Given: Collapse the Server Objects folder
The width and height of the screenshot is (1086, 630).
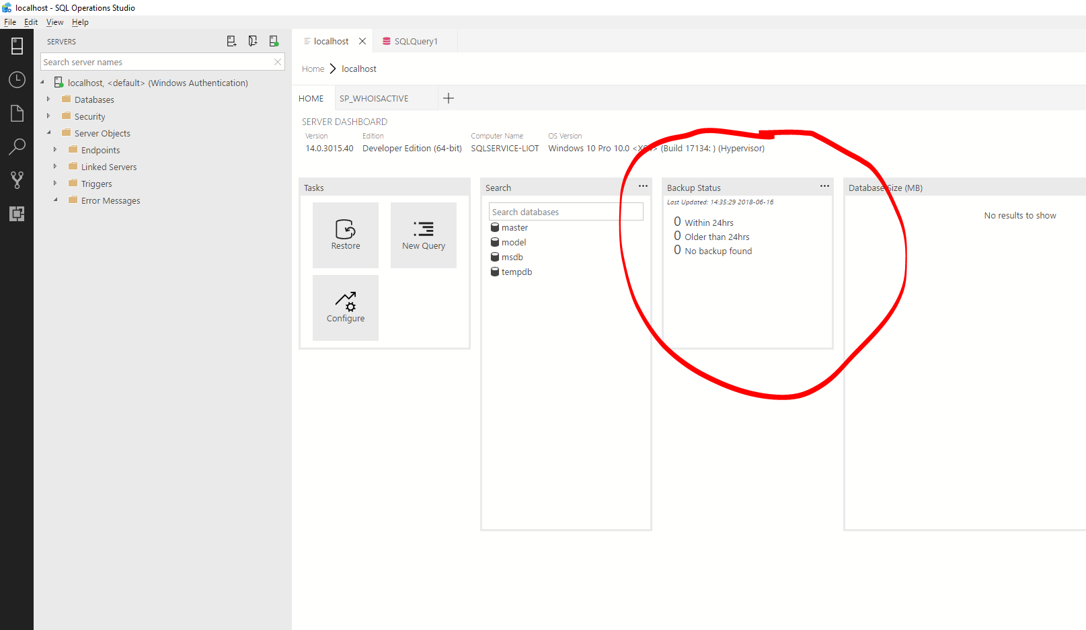Looking at the screenshot, I should click(48, 132).
